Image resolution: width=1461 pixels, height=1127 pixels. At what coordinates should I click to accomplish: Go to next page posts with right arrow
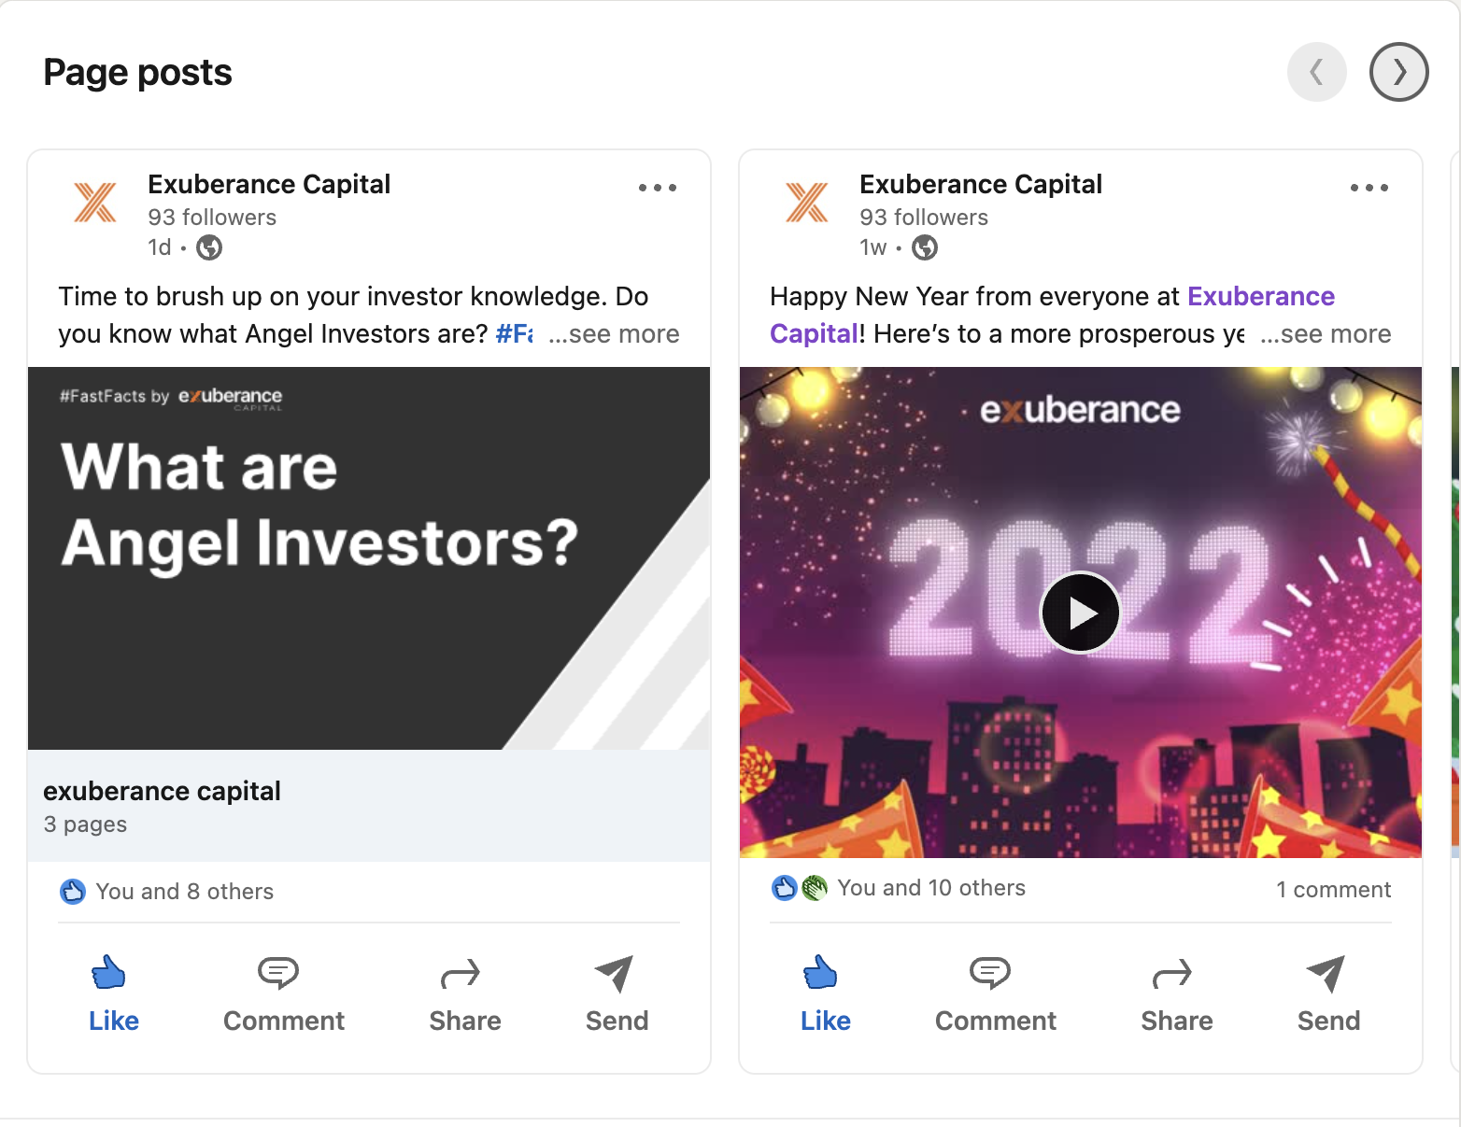point(1398,72)
